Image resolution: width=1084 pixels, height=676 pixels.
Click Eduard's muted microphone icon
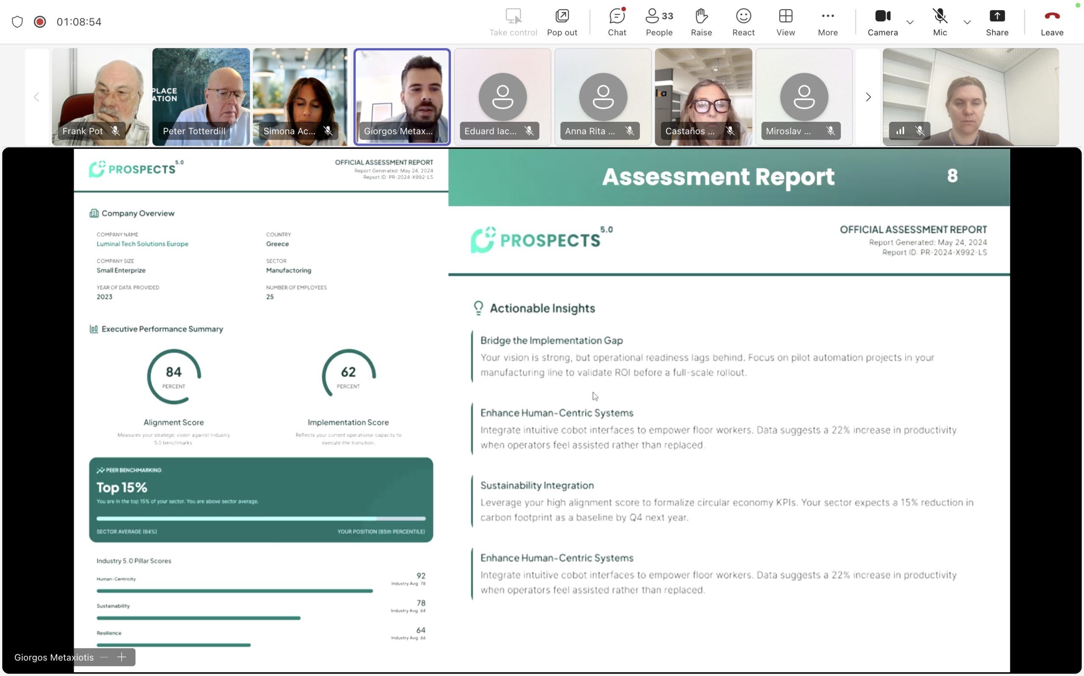pos(529,131)
